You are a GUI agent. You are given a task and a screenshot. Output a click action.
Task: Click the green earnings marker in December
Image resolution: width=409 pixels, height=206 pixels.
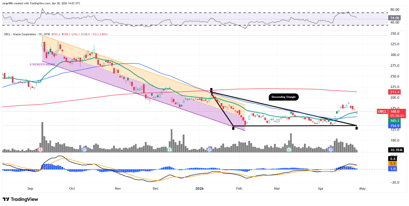(170, 150)
